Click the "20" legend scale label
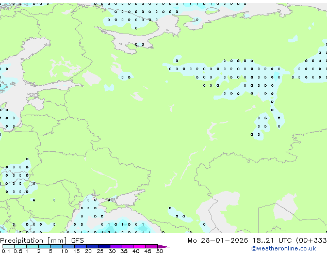The height and width of the screenshot is (253, 327). [x=88, y=251]
